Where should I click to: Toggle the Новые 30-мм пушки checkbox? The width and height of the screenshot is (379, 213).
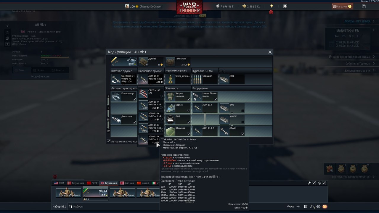click(216, 99)
